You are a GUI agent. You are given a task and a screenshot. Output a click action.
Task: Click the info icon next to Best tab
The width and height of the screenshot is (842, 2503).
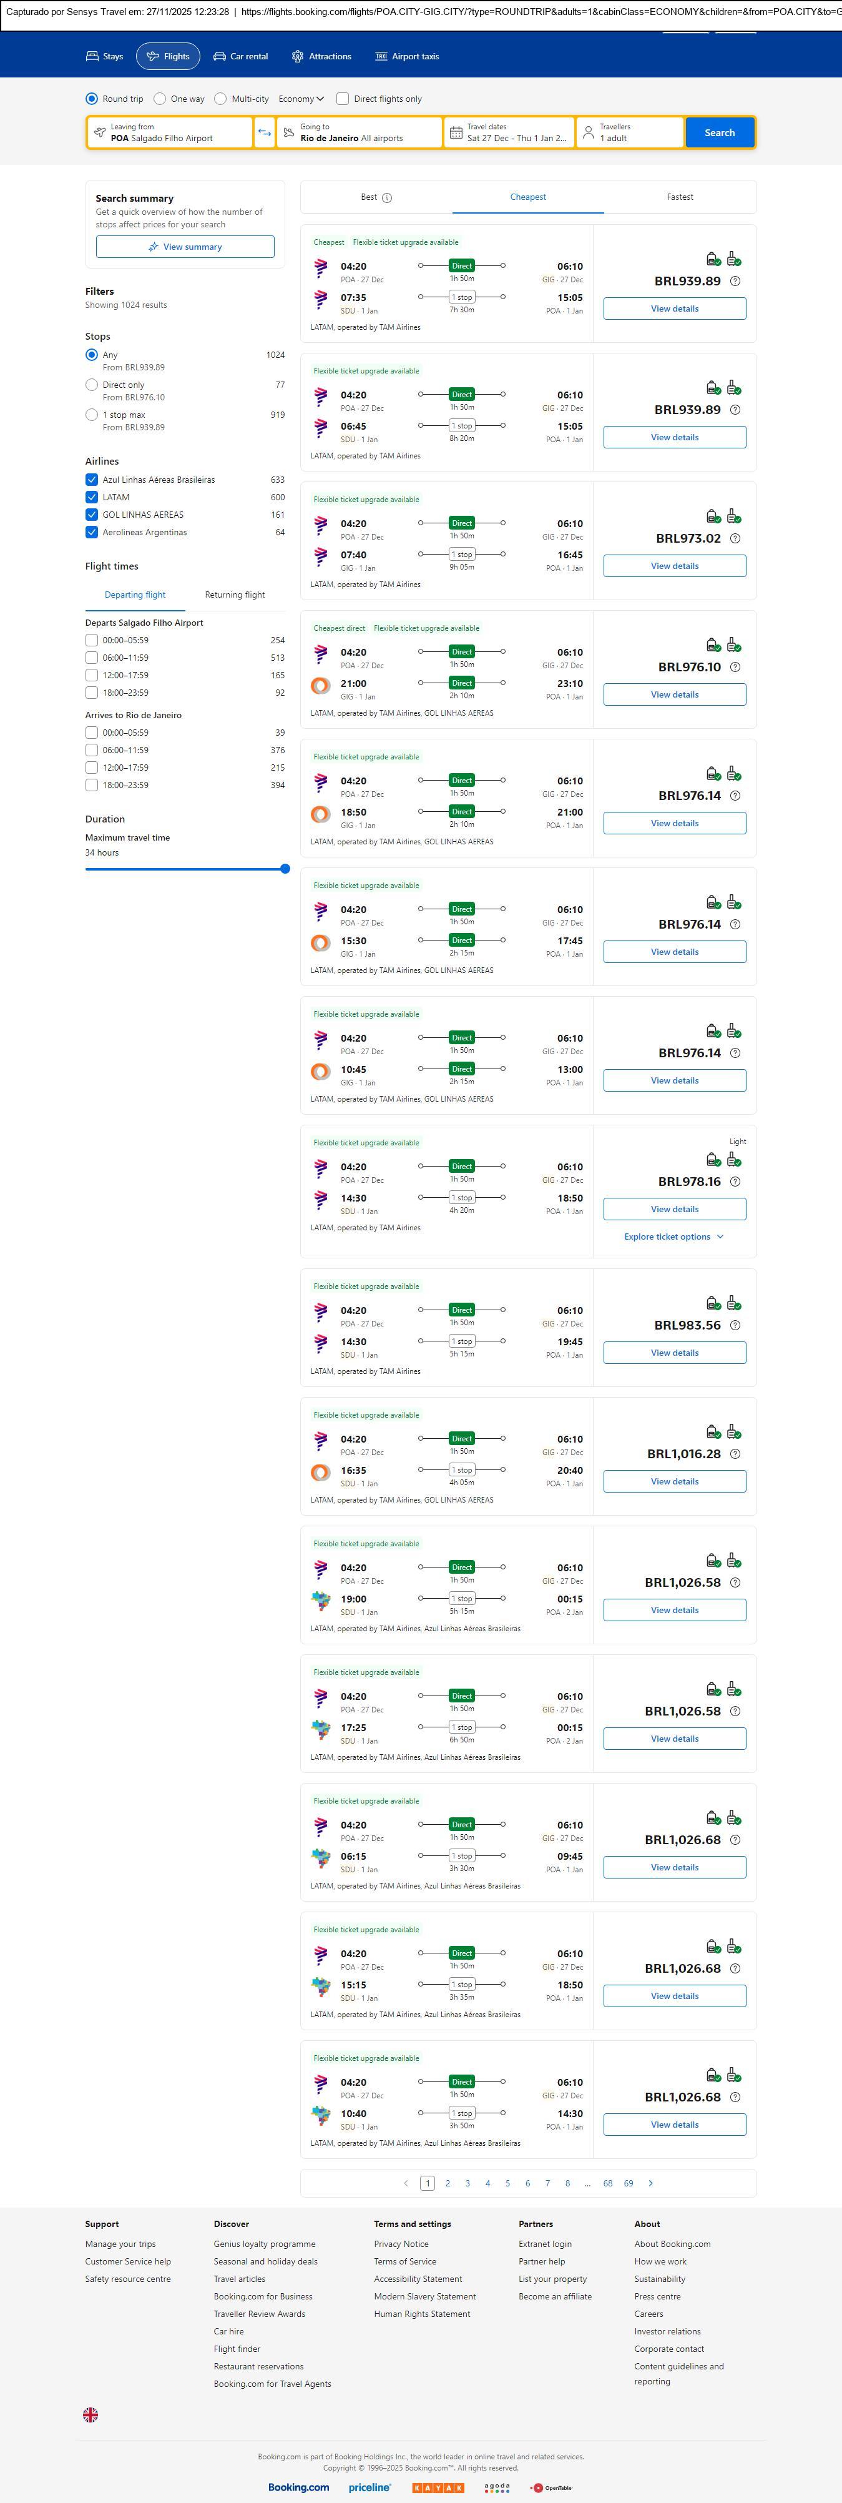tap(386, 197)
